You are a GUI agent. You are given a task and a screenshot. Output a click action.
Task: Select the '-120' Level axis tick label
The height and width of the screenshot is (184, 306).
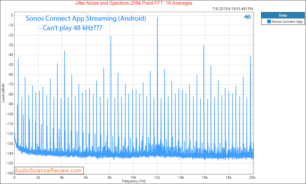point(9,134)
